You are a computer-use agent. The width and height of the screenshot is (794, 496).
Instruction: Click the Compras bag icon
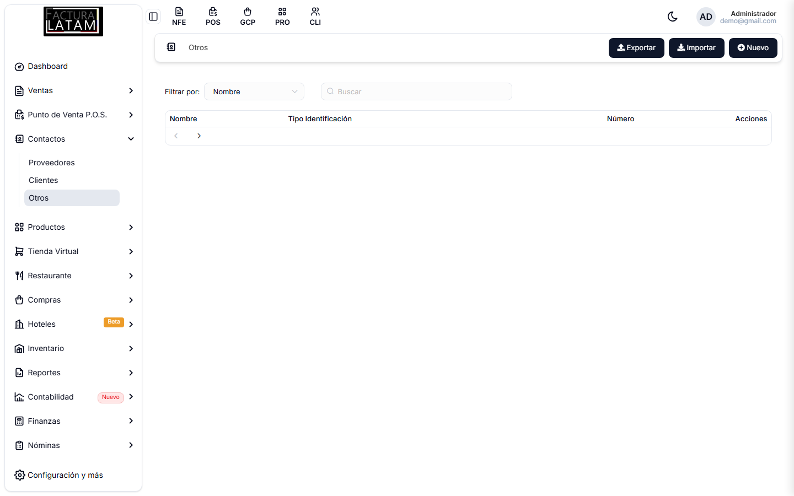[x=19, y=300]
